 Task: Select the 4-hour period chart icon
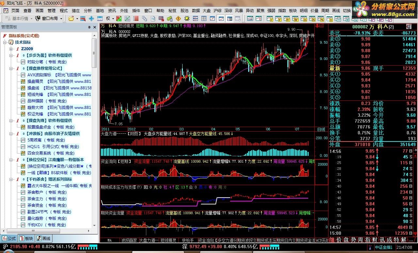coord(321,19)
